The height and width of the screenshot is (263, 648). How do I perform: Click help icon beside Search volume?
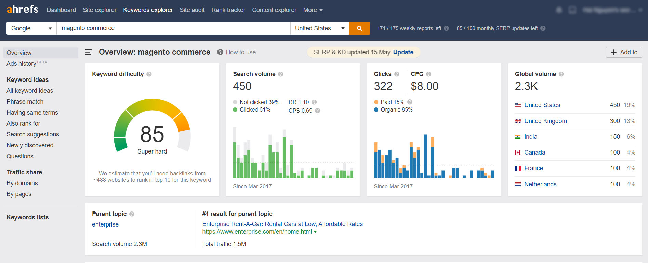[281, 74]
